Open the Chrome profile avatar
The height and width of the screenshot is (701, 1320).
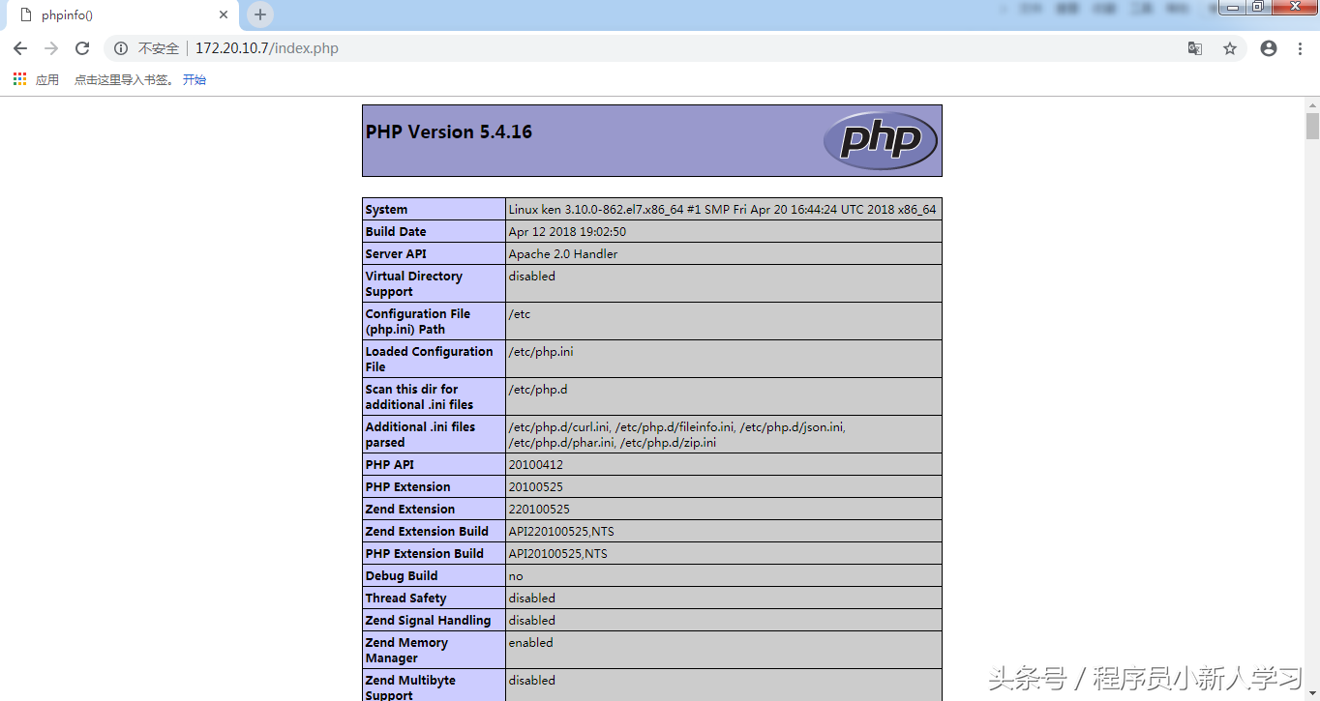pyautogui.click(x=1269, y=48)
